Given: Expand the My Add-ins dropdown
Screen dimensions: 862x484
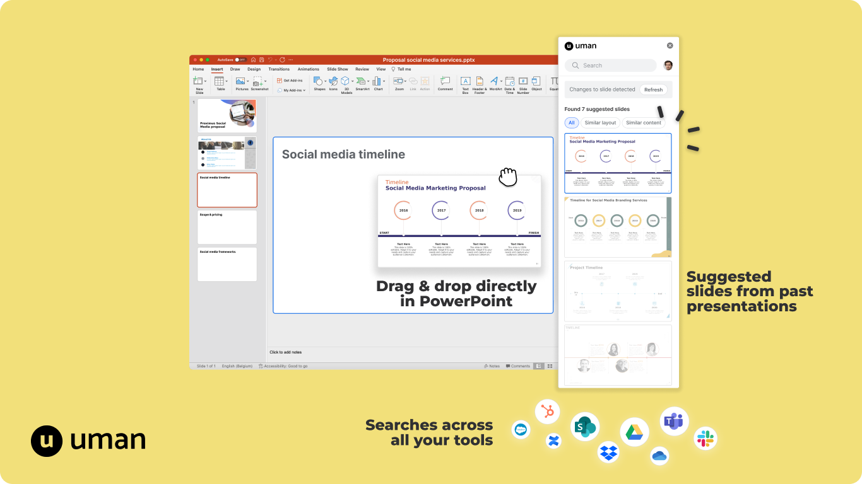Looking at the screenshot, I should point(304,90).
